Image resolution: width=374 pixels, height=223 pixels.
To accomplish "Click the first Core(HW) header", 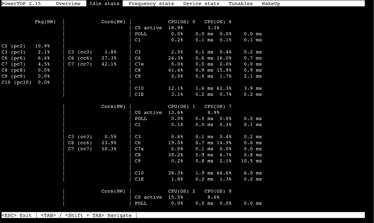I will [x=113, y=22].
